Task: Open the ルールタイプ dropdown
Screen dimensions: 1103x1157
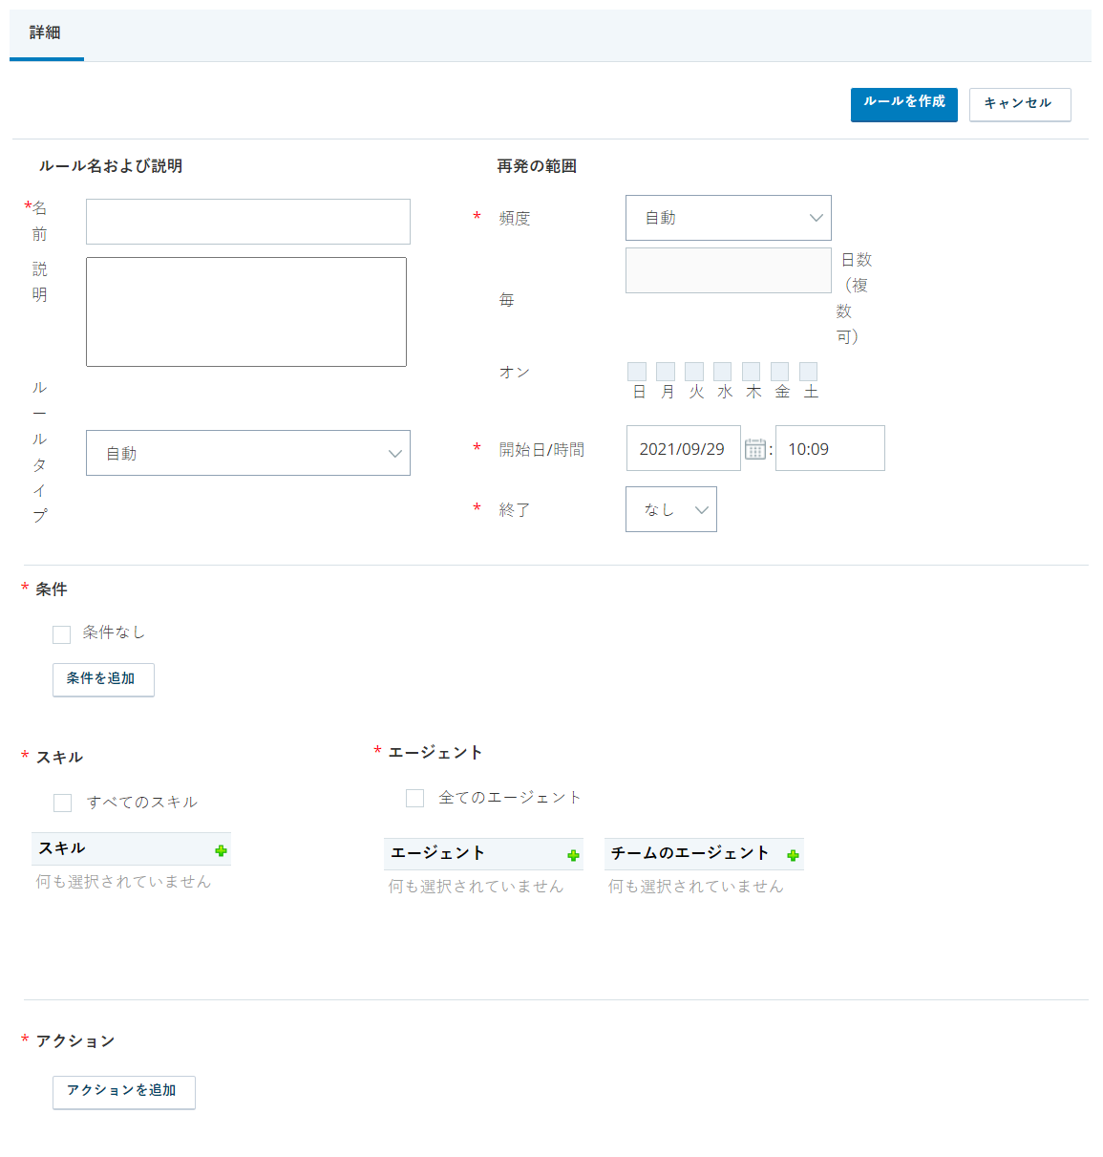Action: click(248, 453)
